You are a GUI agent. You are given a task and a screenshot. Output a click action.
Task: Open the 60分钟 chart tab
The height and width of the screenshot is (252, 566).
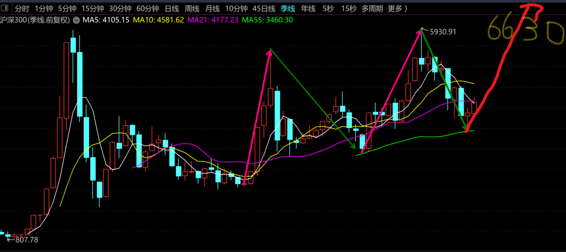coord(147,9)
